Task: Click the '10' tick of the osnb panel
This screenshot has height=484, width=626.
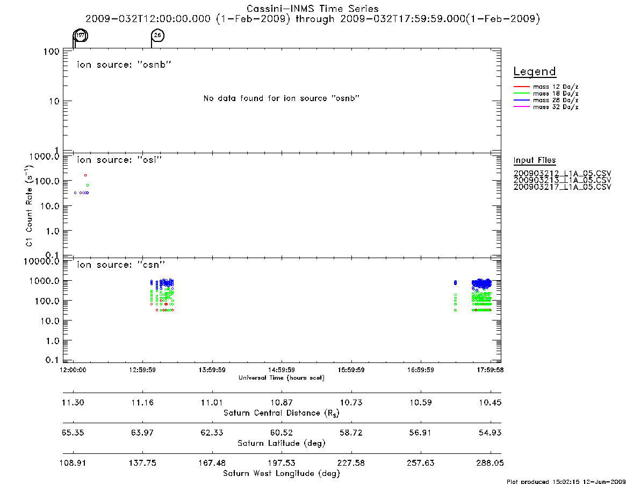Action: pyautogui.click(x=54, y=102)
